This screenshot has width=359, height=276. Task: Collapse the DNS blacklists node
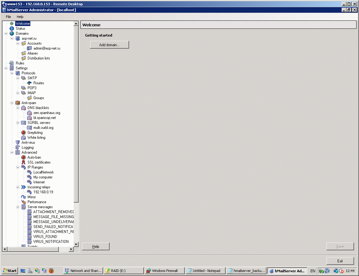coord(18,108)
